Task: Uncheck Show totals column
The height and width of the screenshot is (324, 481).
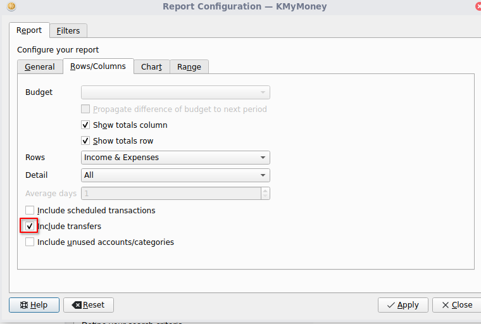Action: pyautogui.click(x=86, y=125)
